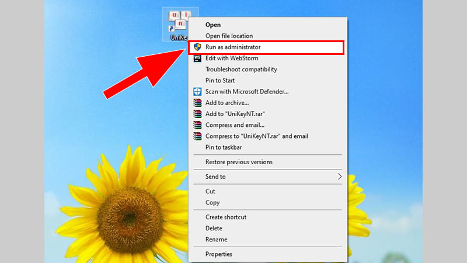The height and width of the screenshot is (263, 467).
Task: Click the WinRAR icon beside Compress and email
Action: pyautogui.click(x=197, y=125)
